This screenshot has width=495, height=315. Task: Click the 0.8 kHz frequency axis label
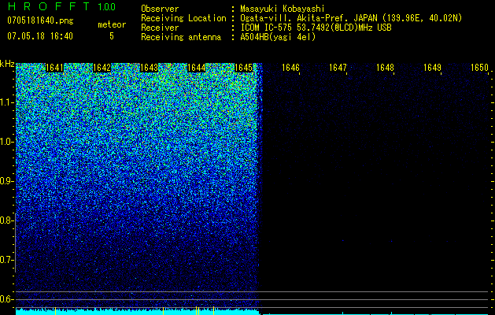pos(6,220)
